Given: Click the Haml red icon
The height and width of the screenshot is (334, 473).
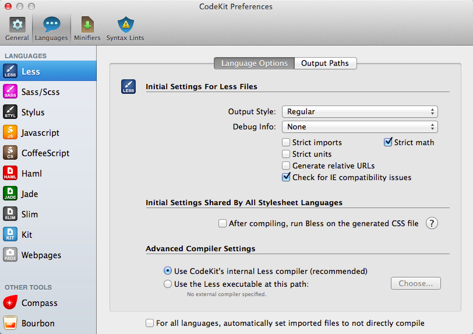Looking at the screenshot, I should (10, 173).
